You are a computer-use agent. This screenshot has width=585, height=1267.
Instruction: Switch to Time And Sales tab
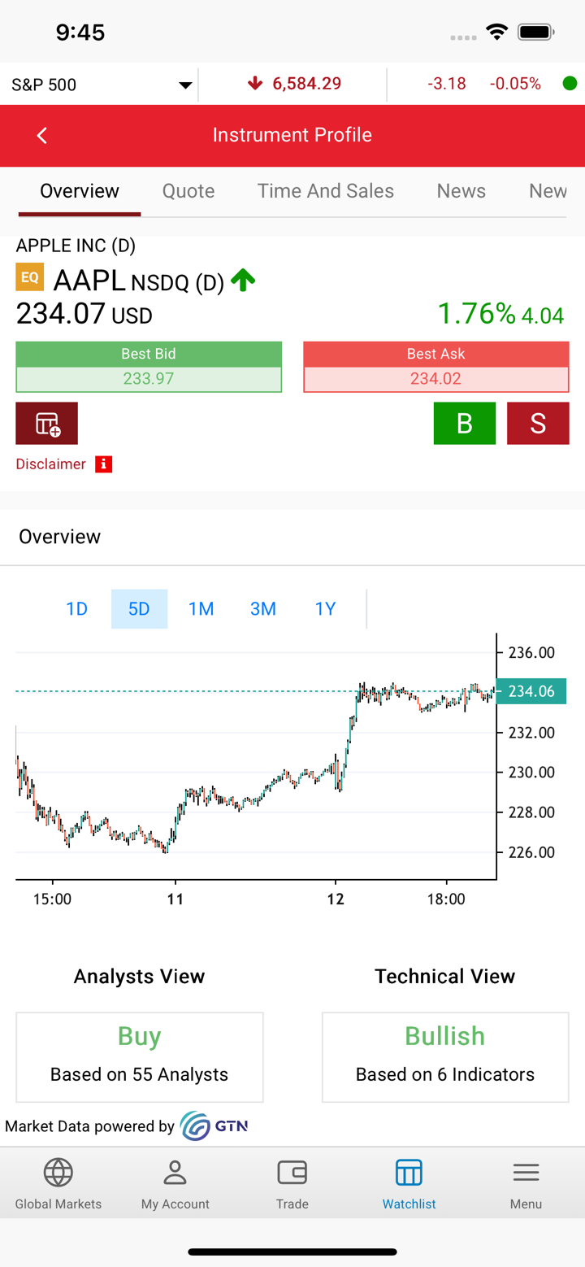point(326,191)
